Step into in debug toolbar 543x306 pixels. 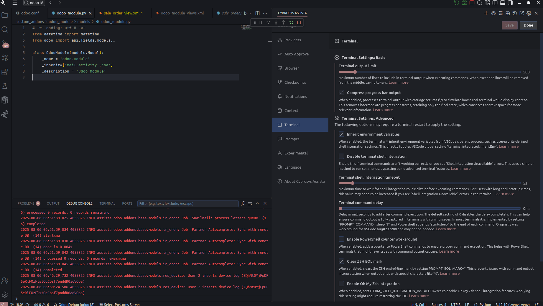point(276,22)
